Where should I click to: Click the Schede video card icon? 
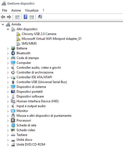point(13,130)
